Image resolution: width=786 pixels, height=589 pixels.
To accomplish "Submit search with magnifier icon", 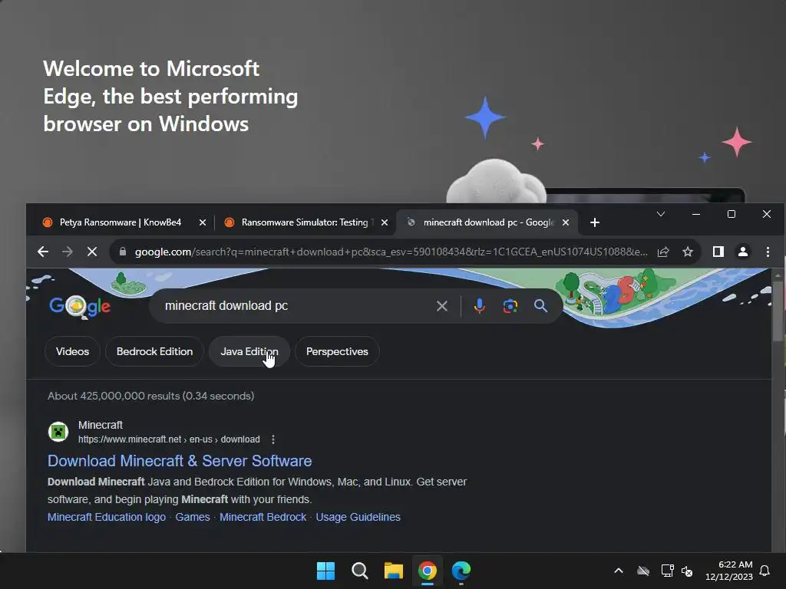I will [x=540, y=306].
